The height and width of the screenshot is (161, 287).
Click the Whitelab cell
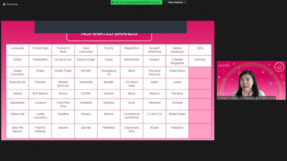(86, 105)
